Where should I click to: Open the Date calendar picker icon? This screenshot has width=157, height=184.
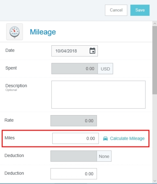coord(92,51)
